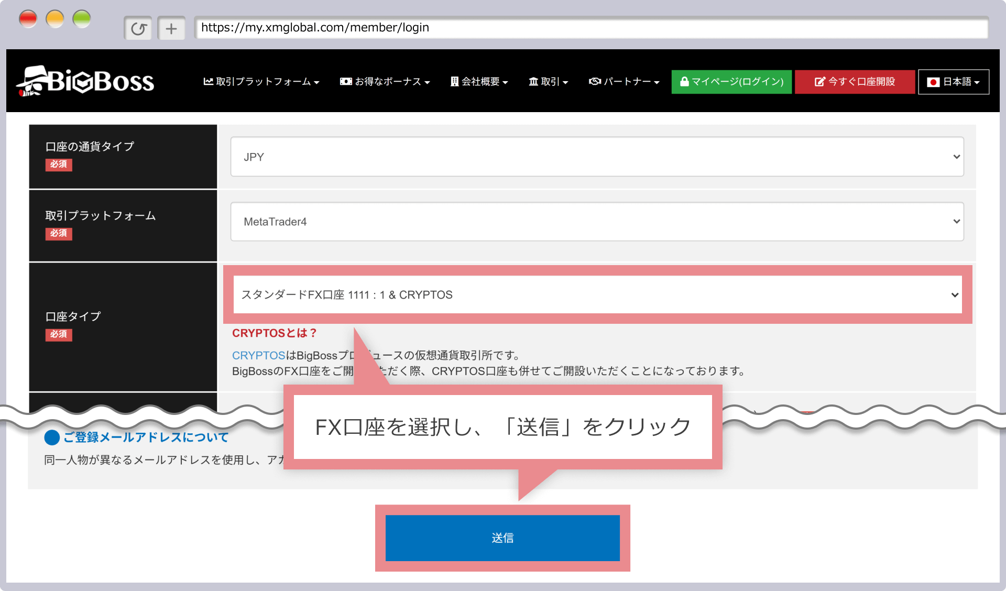Click the yellow macOS window button
Viewport: 1006px width, 591px height.
(55, 19)
